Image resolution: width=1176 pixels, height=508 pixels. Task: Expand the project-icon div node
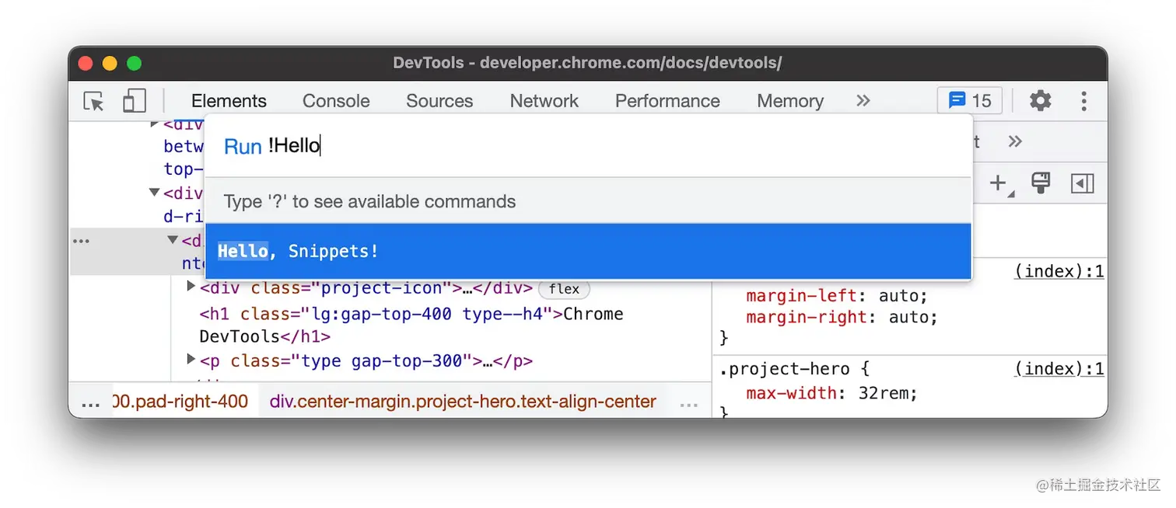(x=191, y=287)
